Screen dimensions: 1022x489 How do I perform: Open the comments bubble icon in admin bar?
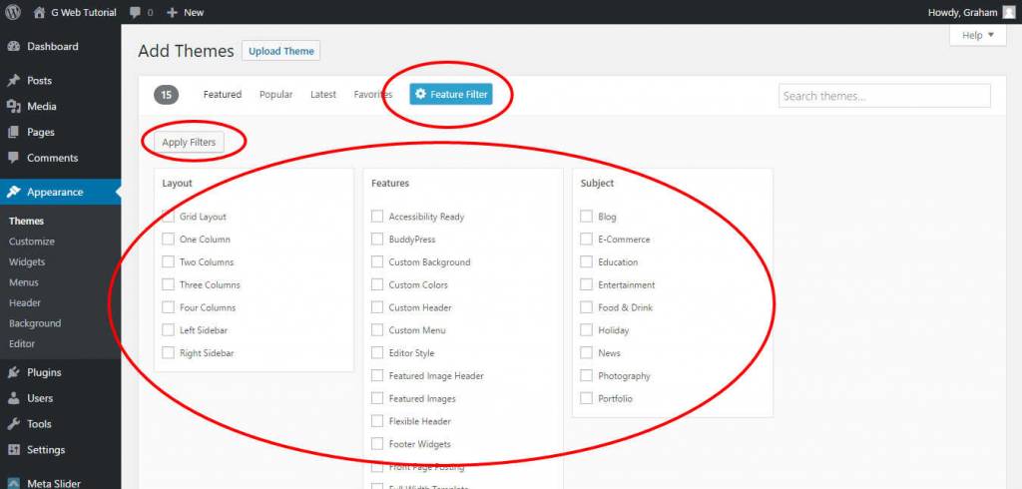point(136,12)
